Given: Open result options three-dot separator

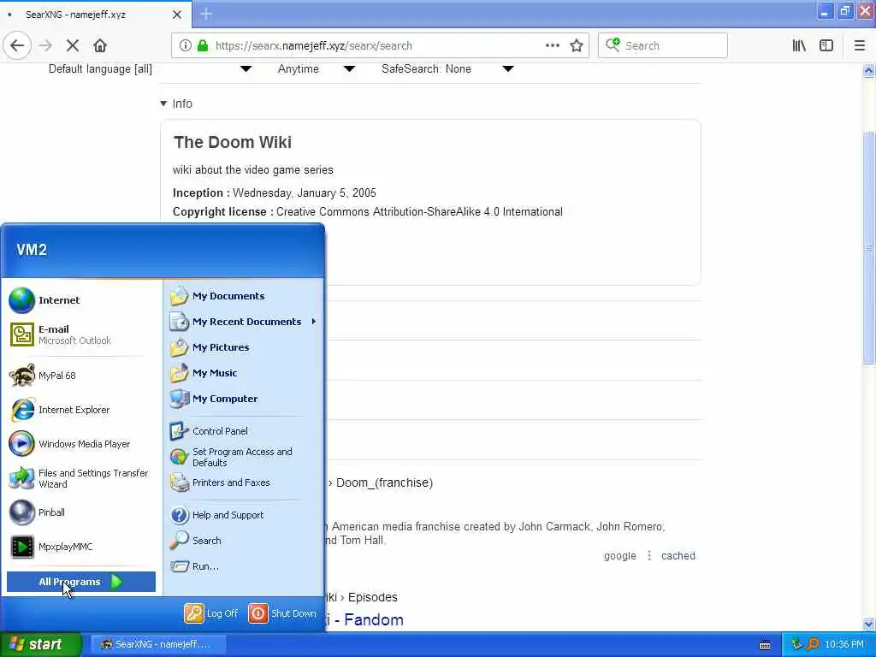Looking at the screenshot, I should click(648, 556).
